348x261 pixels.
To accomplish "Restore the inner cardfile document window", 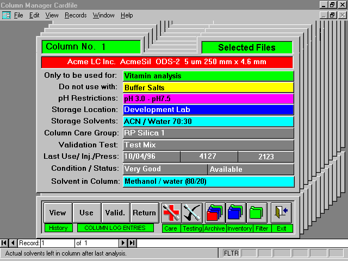I will [x=332, y=15].
